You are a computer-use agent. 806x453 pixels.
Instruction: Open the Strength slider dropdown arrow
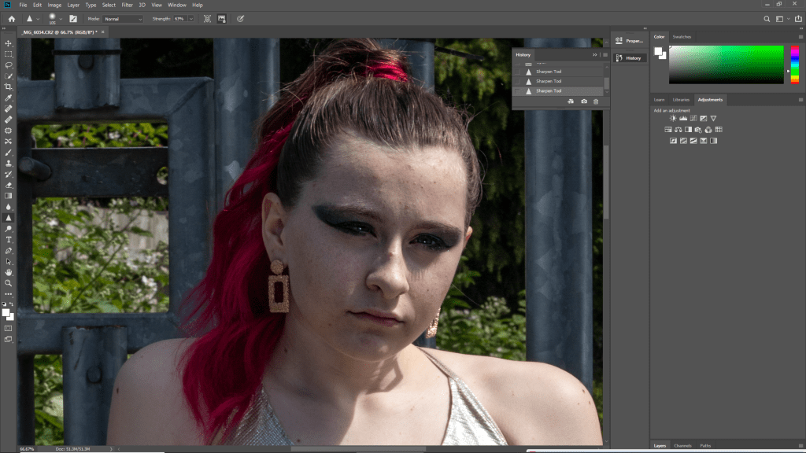tap(190, 18)
